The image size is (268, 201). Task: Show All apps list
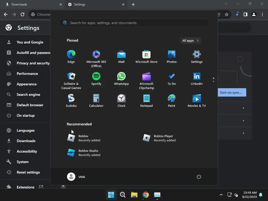[191, 41]
